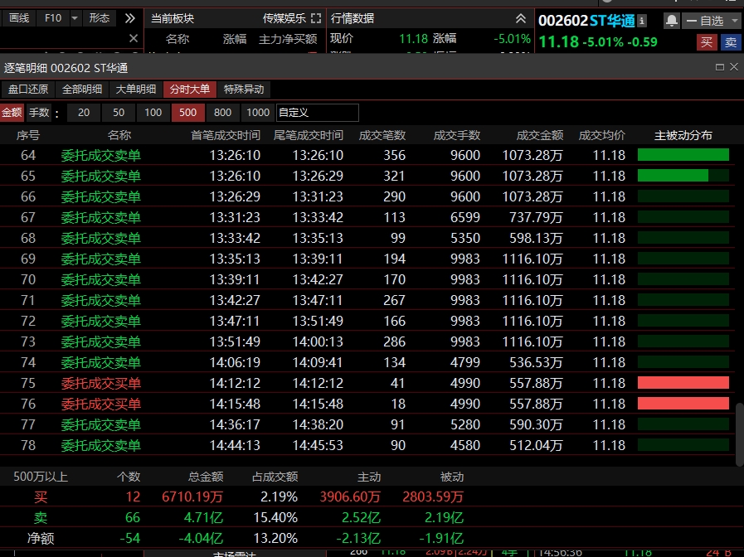The image size is (744, 557).
Task: Click 涨幅 column header in sector panel
Action: pos(235,39)
